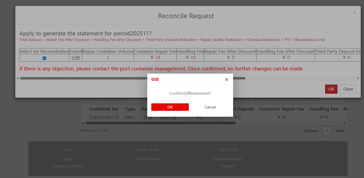Open Forgot Password footer link
Screen dimensions: 364x178
pos(68,166)
